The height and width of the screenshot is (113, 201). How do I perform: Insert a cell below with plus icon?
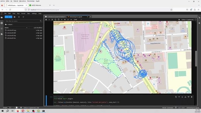click(x=49, y=19)
